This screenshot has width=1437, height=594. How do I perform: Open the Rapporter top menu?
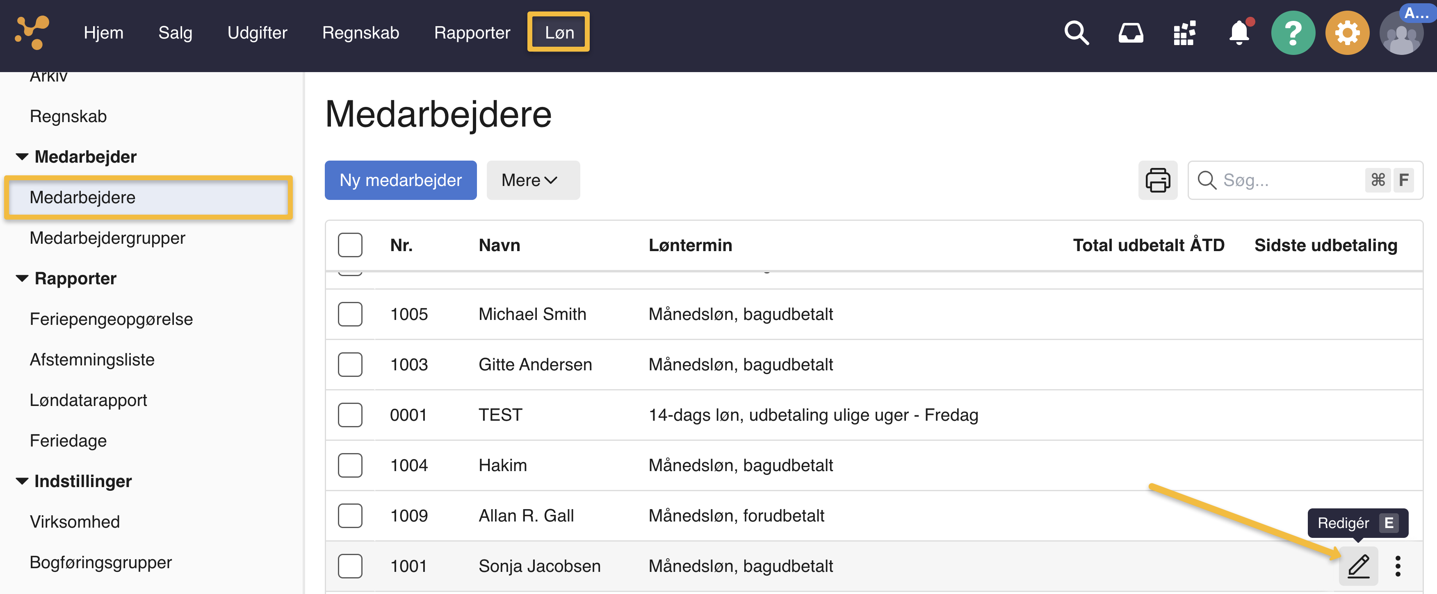point(471,33)
